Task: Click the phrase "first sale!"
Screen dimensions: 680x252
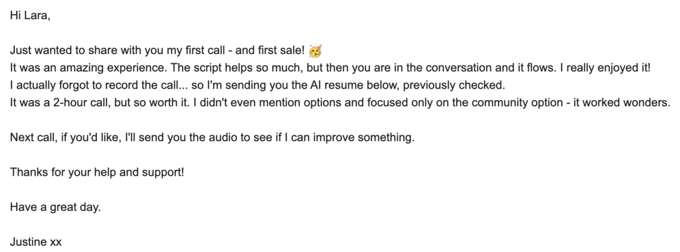Action: [x=282, y=51]
